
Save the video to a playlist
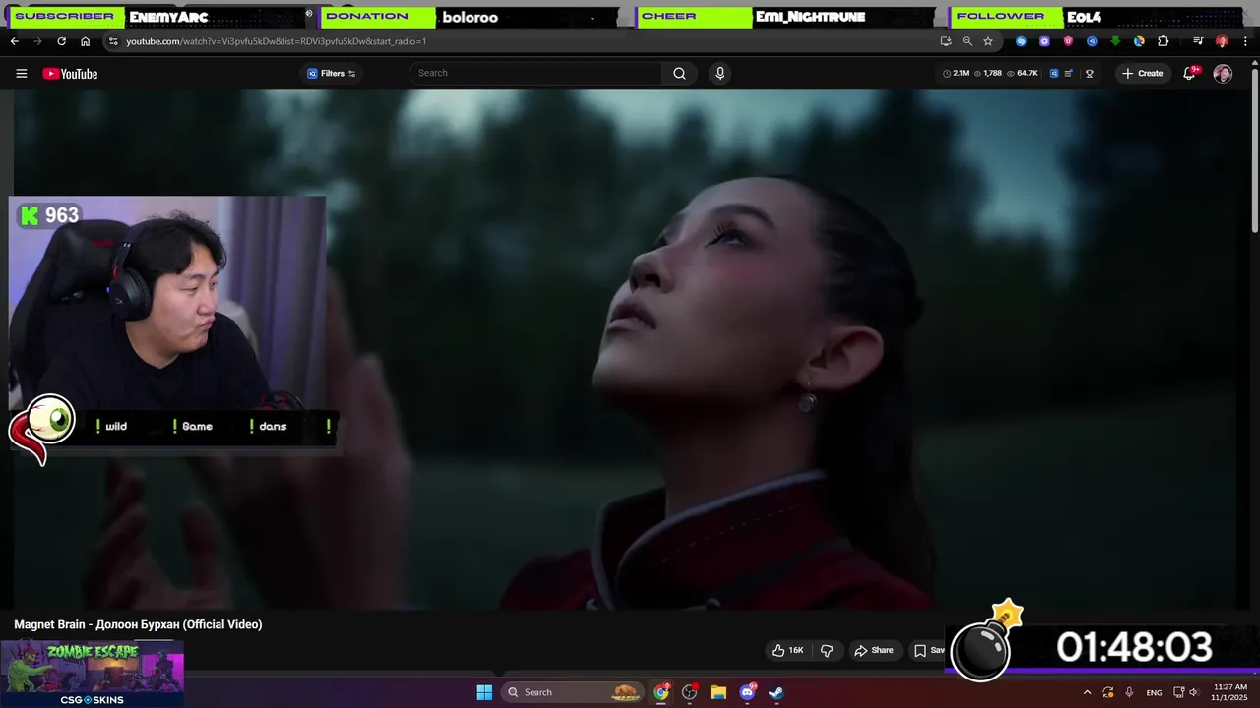pyautogui.click(x=927, y=650)
